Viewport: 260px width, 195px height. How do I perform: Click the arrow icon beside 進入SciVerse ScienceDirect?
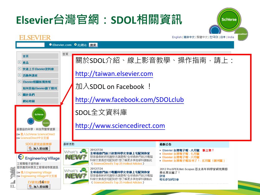[18, 134]
